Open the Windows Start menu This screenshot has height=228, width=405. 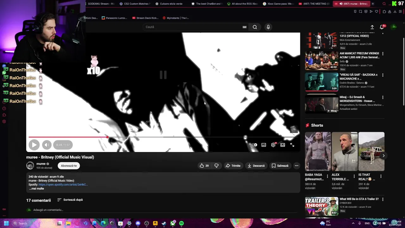pos(6,223)
